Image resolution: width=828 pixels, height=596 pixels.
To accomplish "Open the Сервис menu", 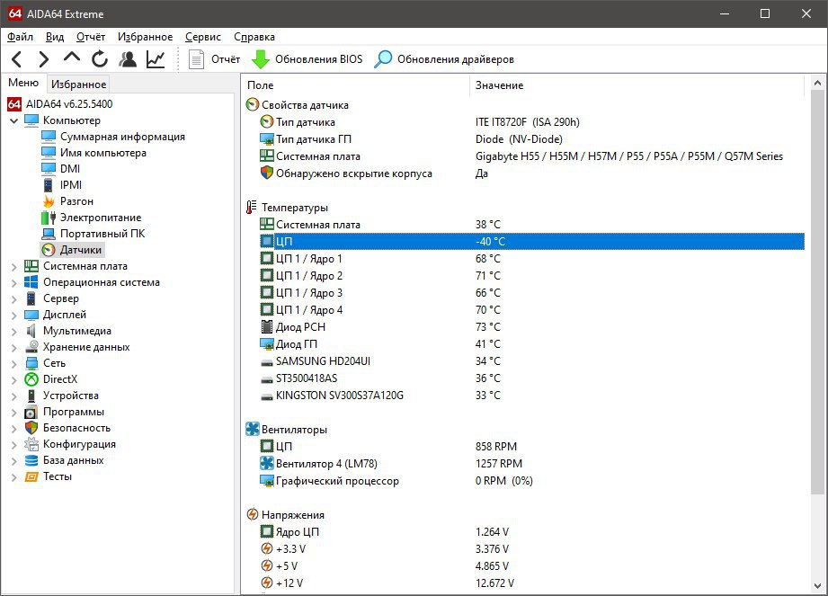I will [x=203, y=37].
